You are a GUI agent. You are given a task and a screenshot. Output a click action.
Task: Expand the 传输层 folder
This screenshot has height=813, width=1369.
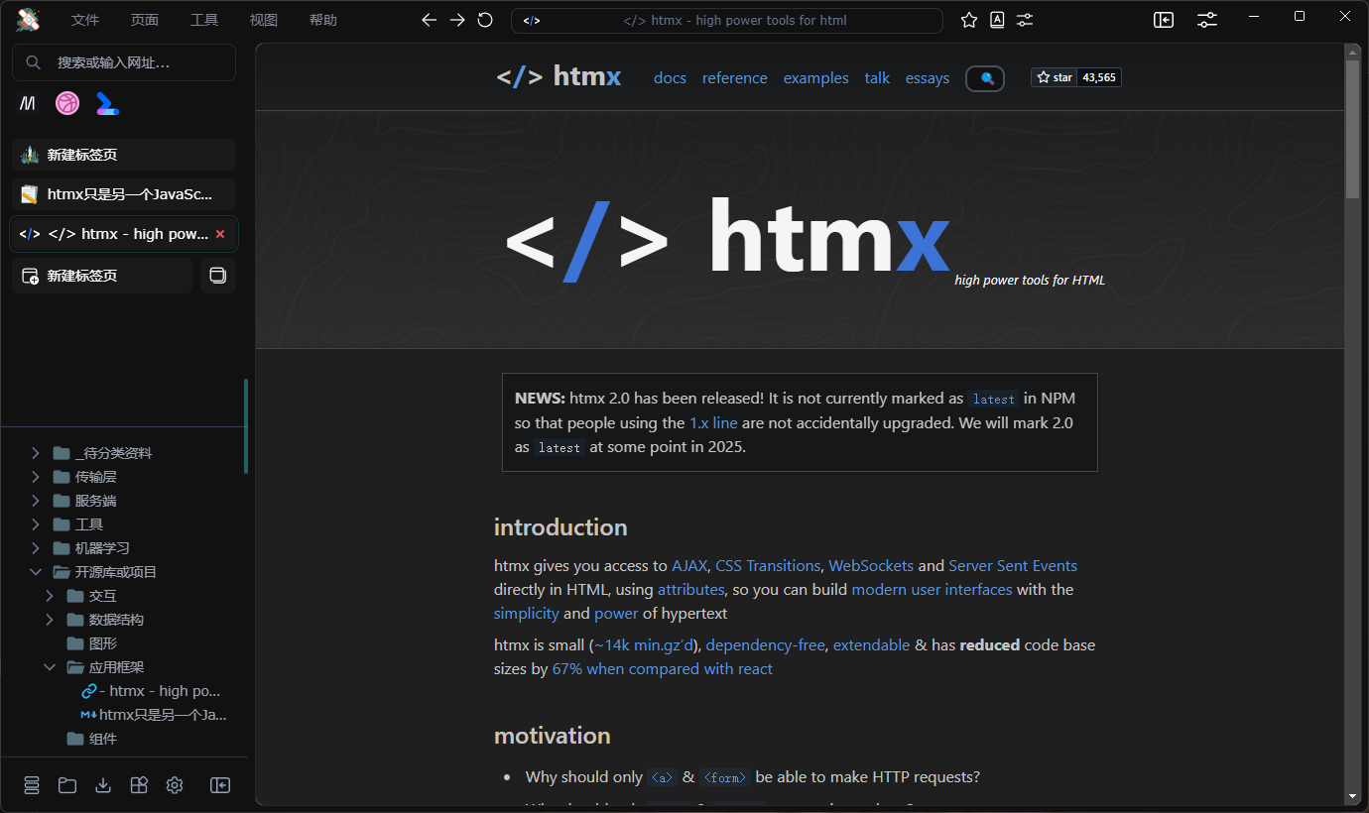pyautogui.click(x=36, y=477)
